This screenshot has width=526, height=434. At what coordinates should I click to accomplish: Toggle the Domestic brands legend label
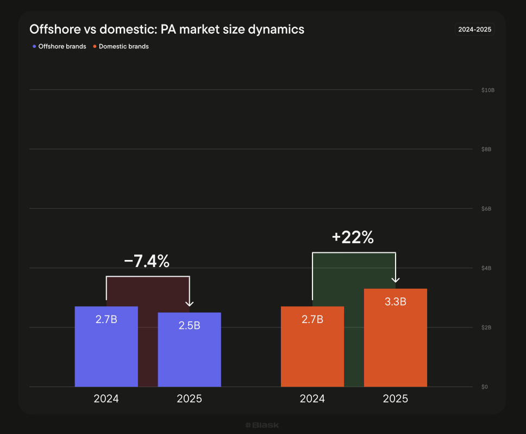click(x=123, y=47)
